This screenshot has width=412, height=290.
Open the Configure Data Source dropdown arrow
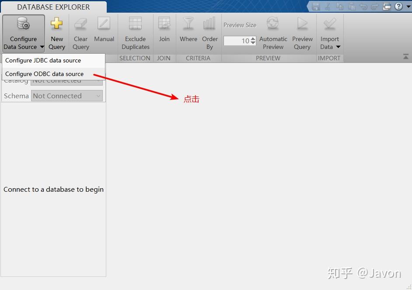tap(41, 47)
